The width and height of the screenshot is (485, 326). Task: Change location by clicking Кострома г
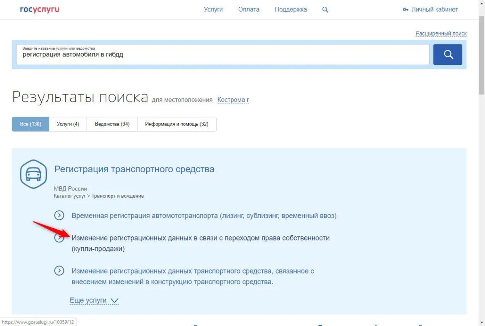[x=233, y=100]
